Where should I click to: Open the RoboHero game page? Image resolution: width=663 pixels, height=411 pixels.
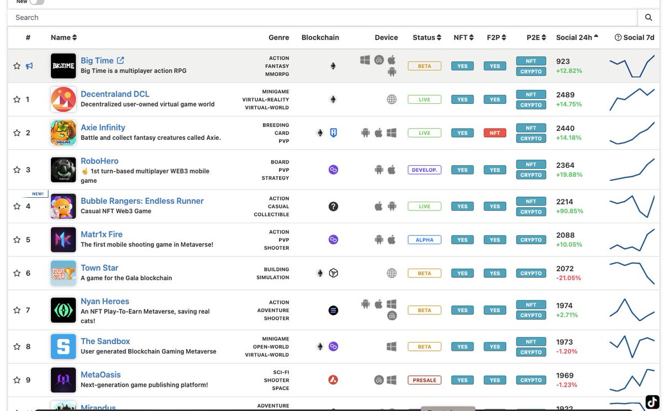pyautogui.click(x=99, y=161)
